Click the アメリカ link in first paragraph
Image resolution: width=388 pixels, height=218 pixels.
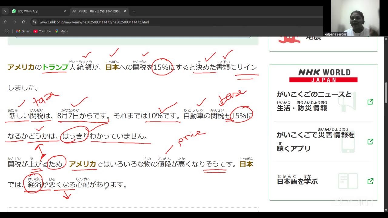coord(21,68)
